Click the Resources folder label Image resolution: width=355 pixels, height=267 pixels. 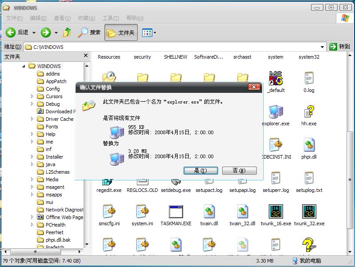pos(109,57)
